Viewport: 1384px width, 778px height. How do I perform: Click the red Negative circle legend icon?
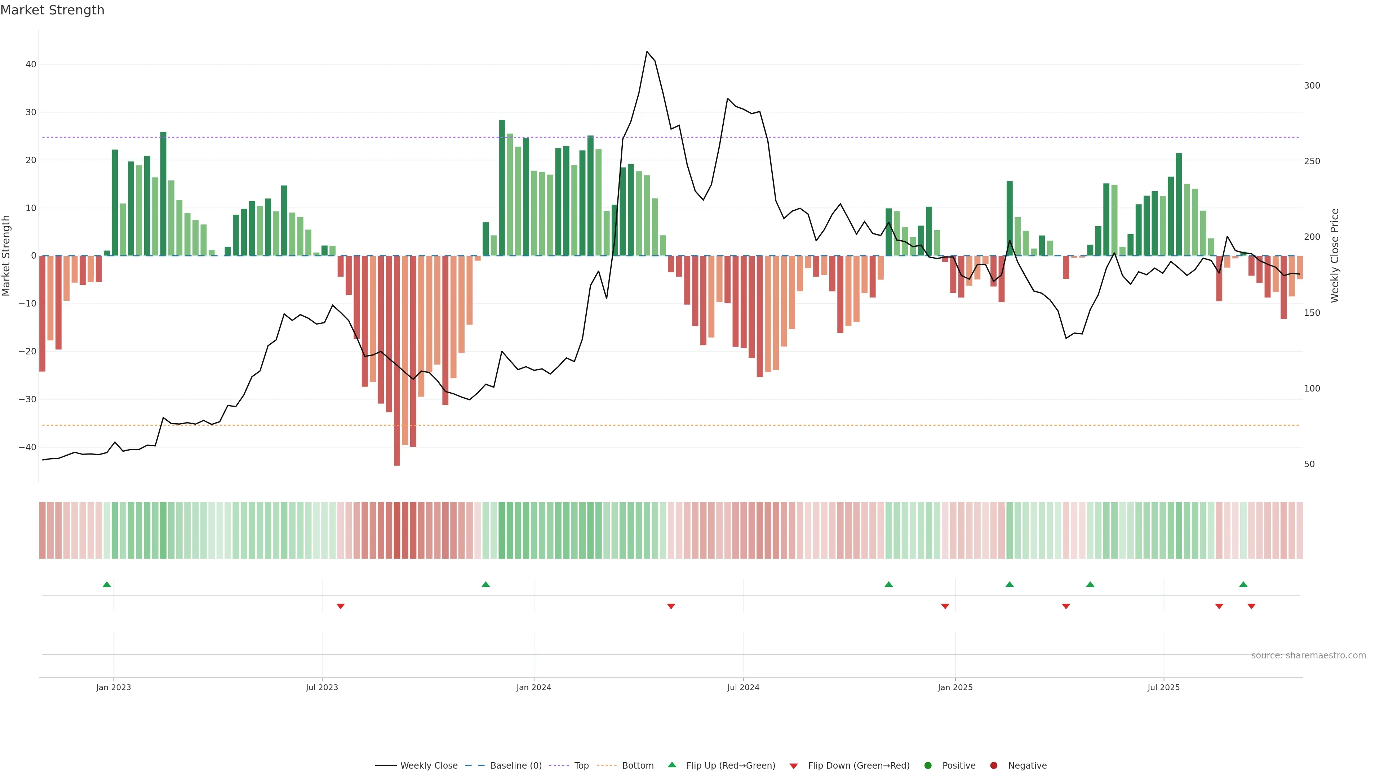(x=993, y=766)
